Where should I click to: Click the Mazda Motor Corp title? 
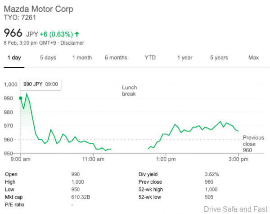[39, 9]
